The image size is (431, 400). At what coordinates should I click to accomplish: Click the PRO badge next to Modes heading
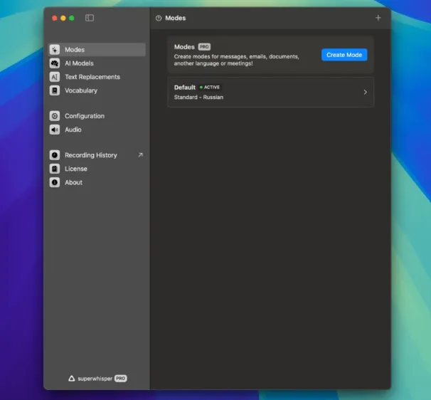coord(204,47)
